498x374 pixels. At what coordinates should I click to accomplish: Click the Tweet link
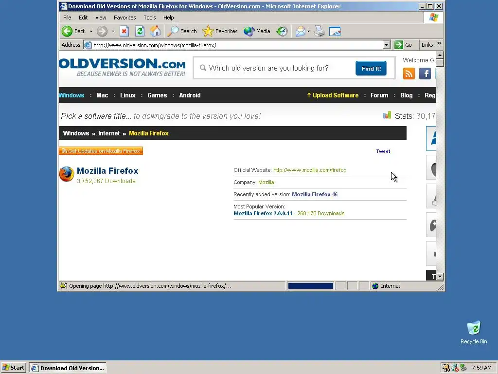pos(383,151)
